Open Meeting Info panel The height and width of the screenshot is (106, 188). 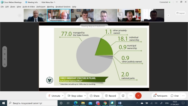coord(31,2)
